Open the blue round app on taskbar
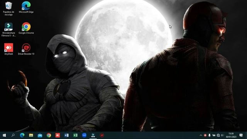 [84, 135]
